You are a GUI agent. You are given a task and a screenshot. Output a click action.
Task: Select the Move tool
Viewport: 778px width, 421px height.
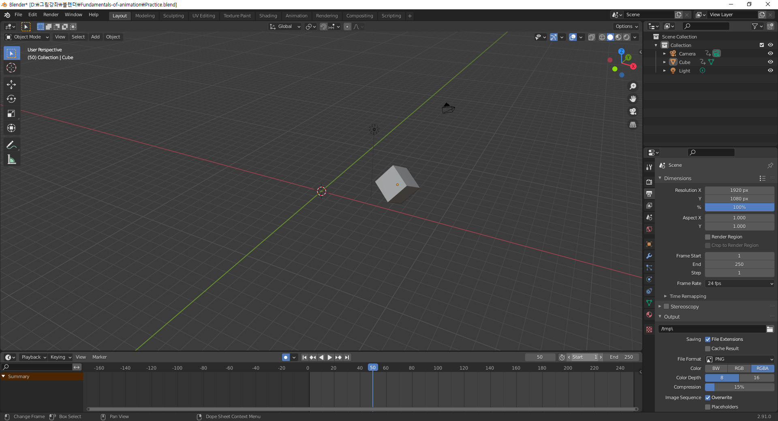click(11, 84)
